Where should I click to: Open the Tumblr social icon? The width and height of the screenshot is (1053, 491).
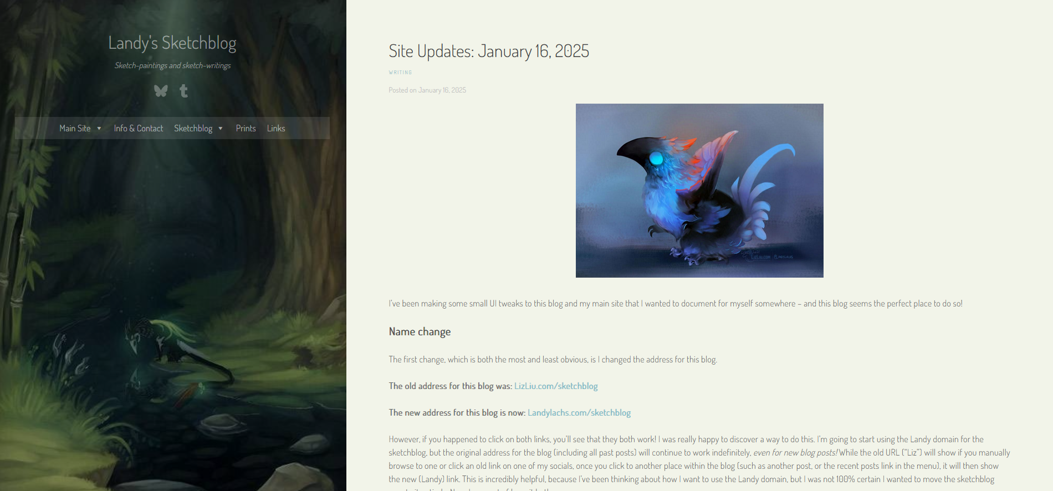tap(184, 91)
